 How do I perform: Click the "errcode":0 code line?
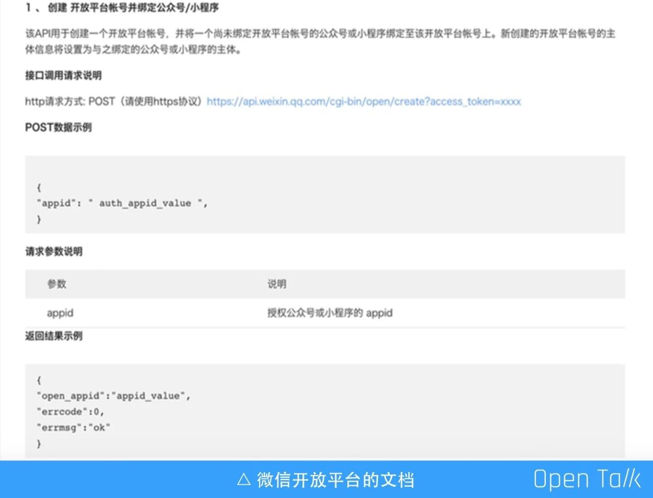click(x=70, y=412)
